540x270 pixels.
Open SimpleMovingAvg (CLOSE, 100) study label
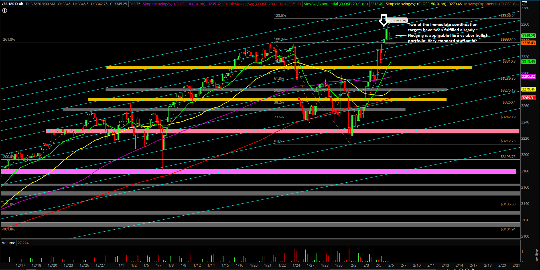click(x=174, y=4)
